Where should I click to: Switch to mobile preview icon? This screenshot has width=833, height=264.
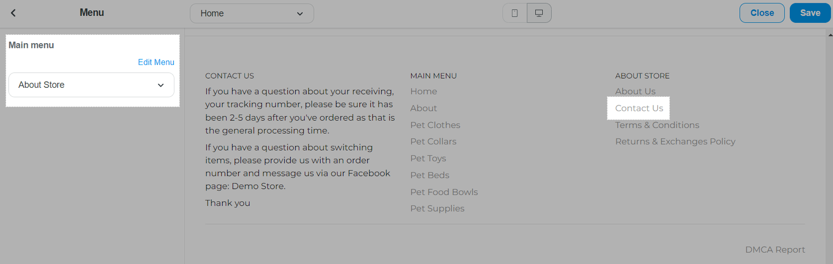click(514, 13)
